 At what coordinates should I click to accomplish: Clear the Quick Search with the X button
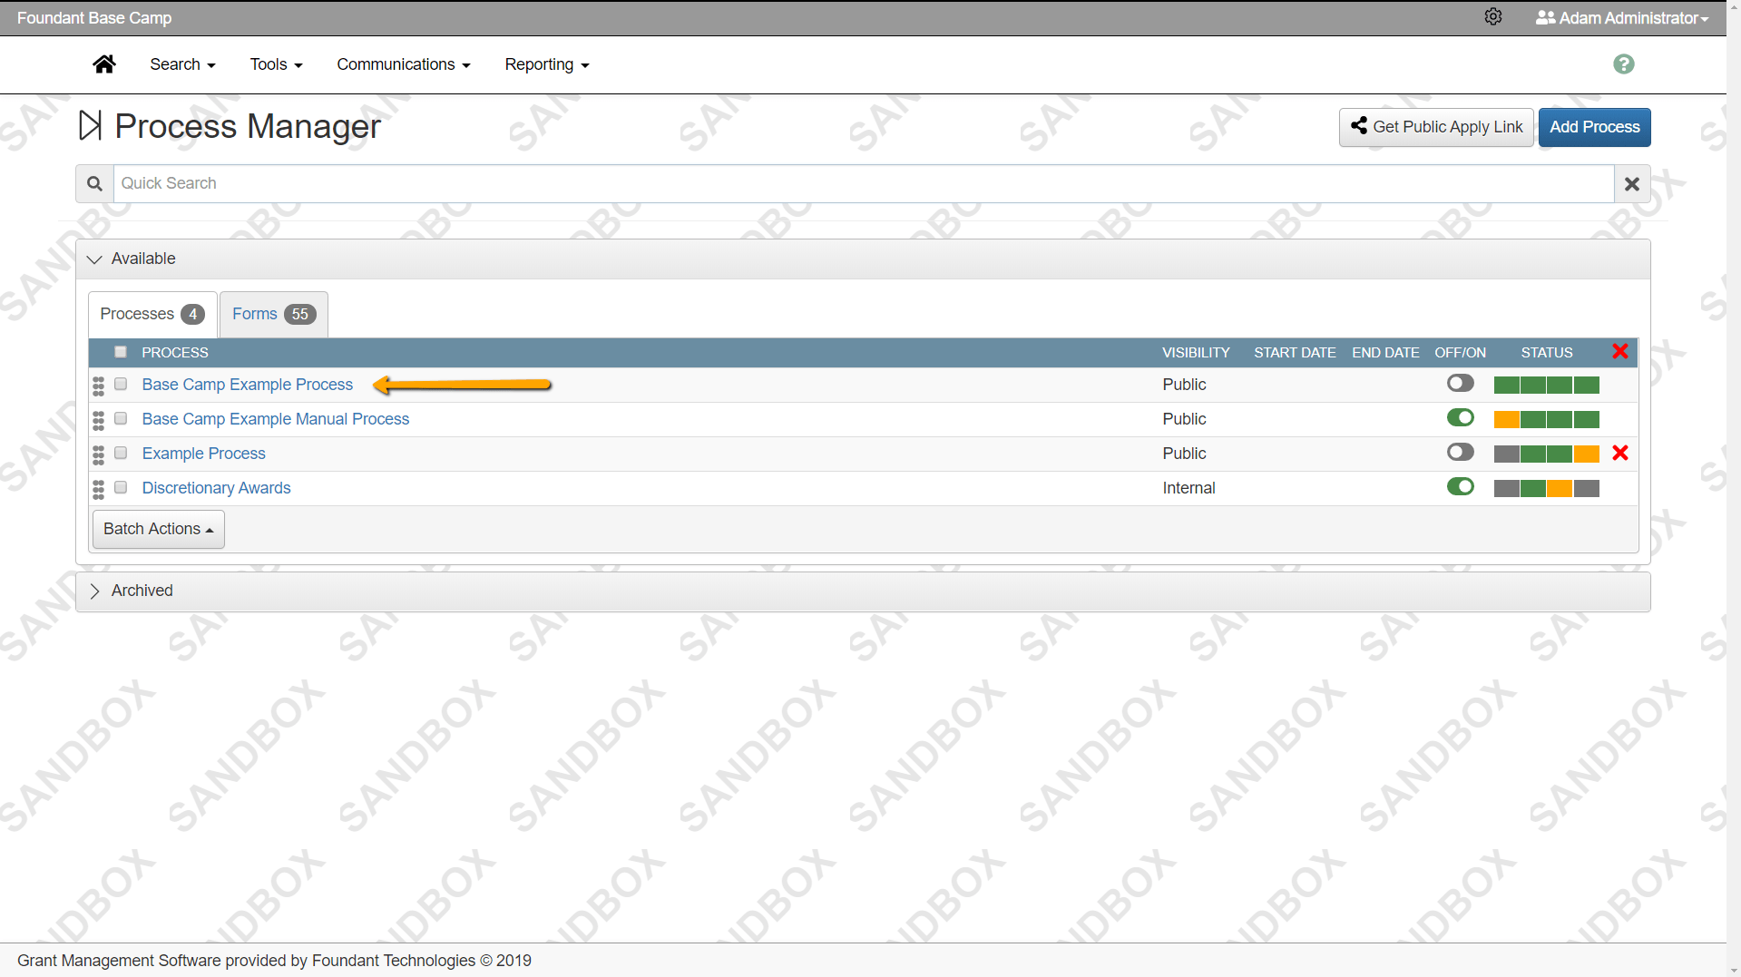click(x=1632, y=183)
